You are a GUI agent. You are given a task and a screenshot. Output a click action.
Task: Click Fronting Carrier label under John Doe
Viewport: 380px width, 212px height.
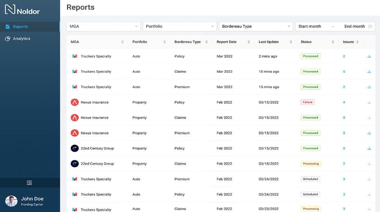coord(32,204)
